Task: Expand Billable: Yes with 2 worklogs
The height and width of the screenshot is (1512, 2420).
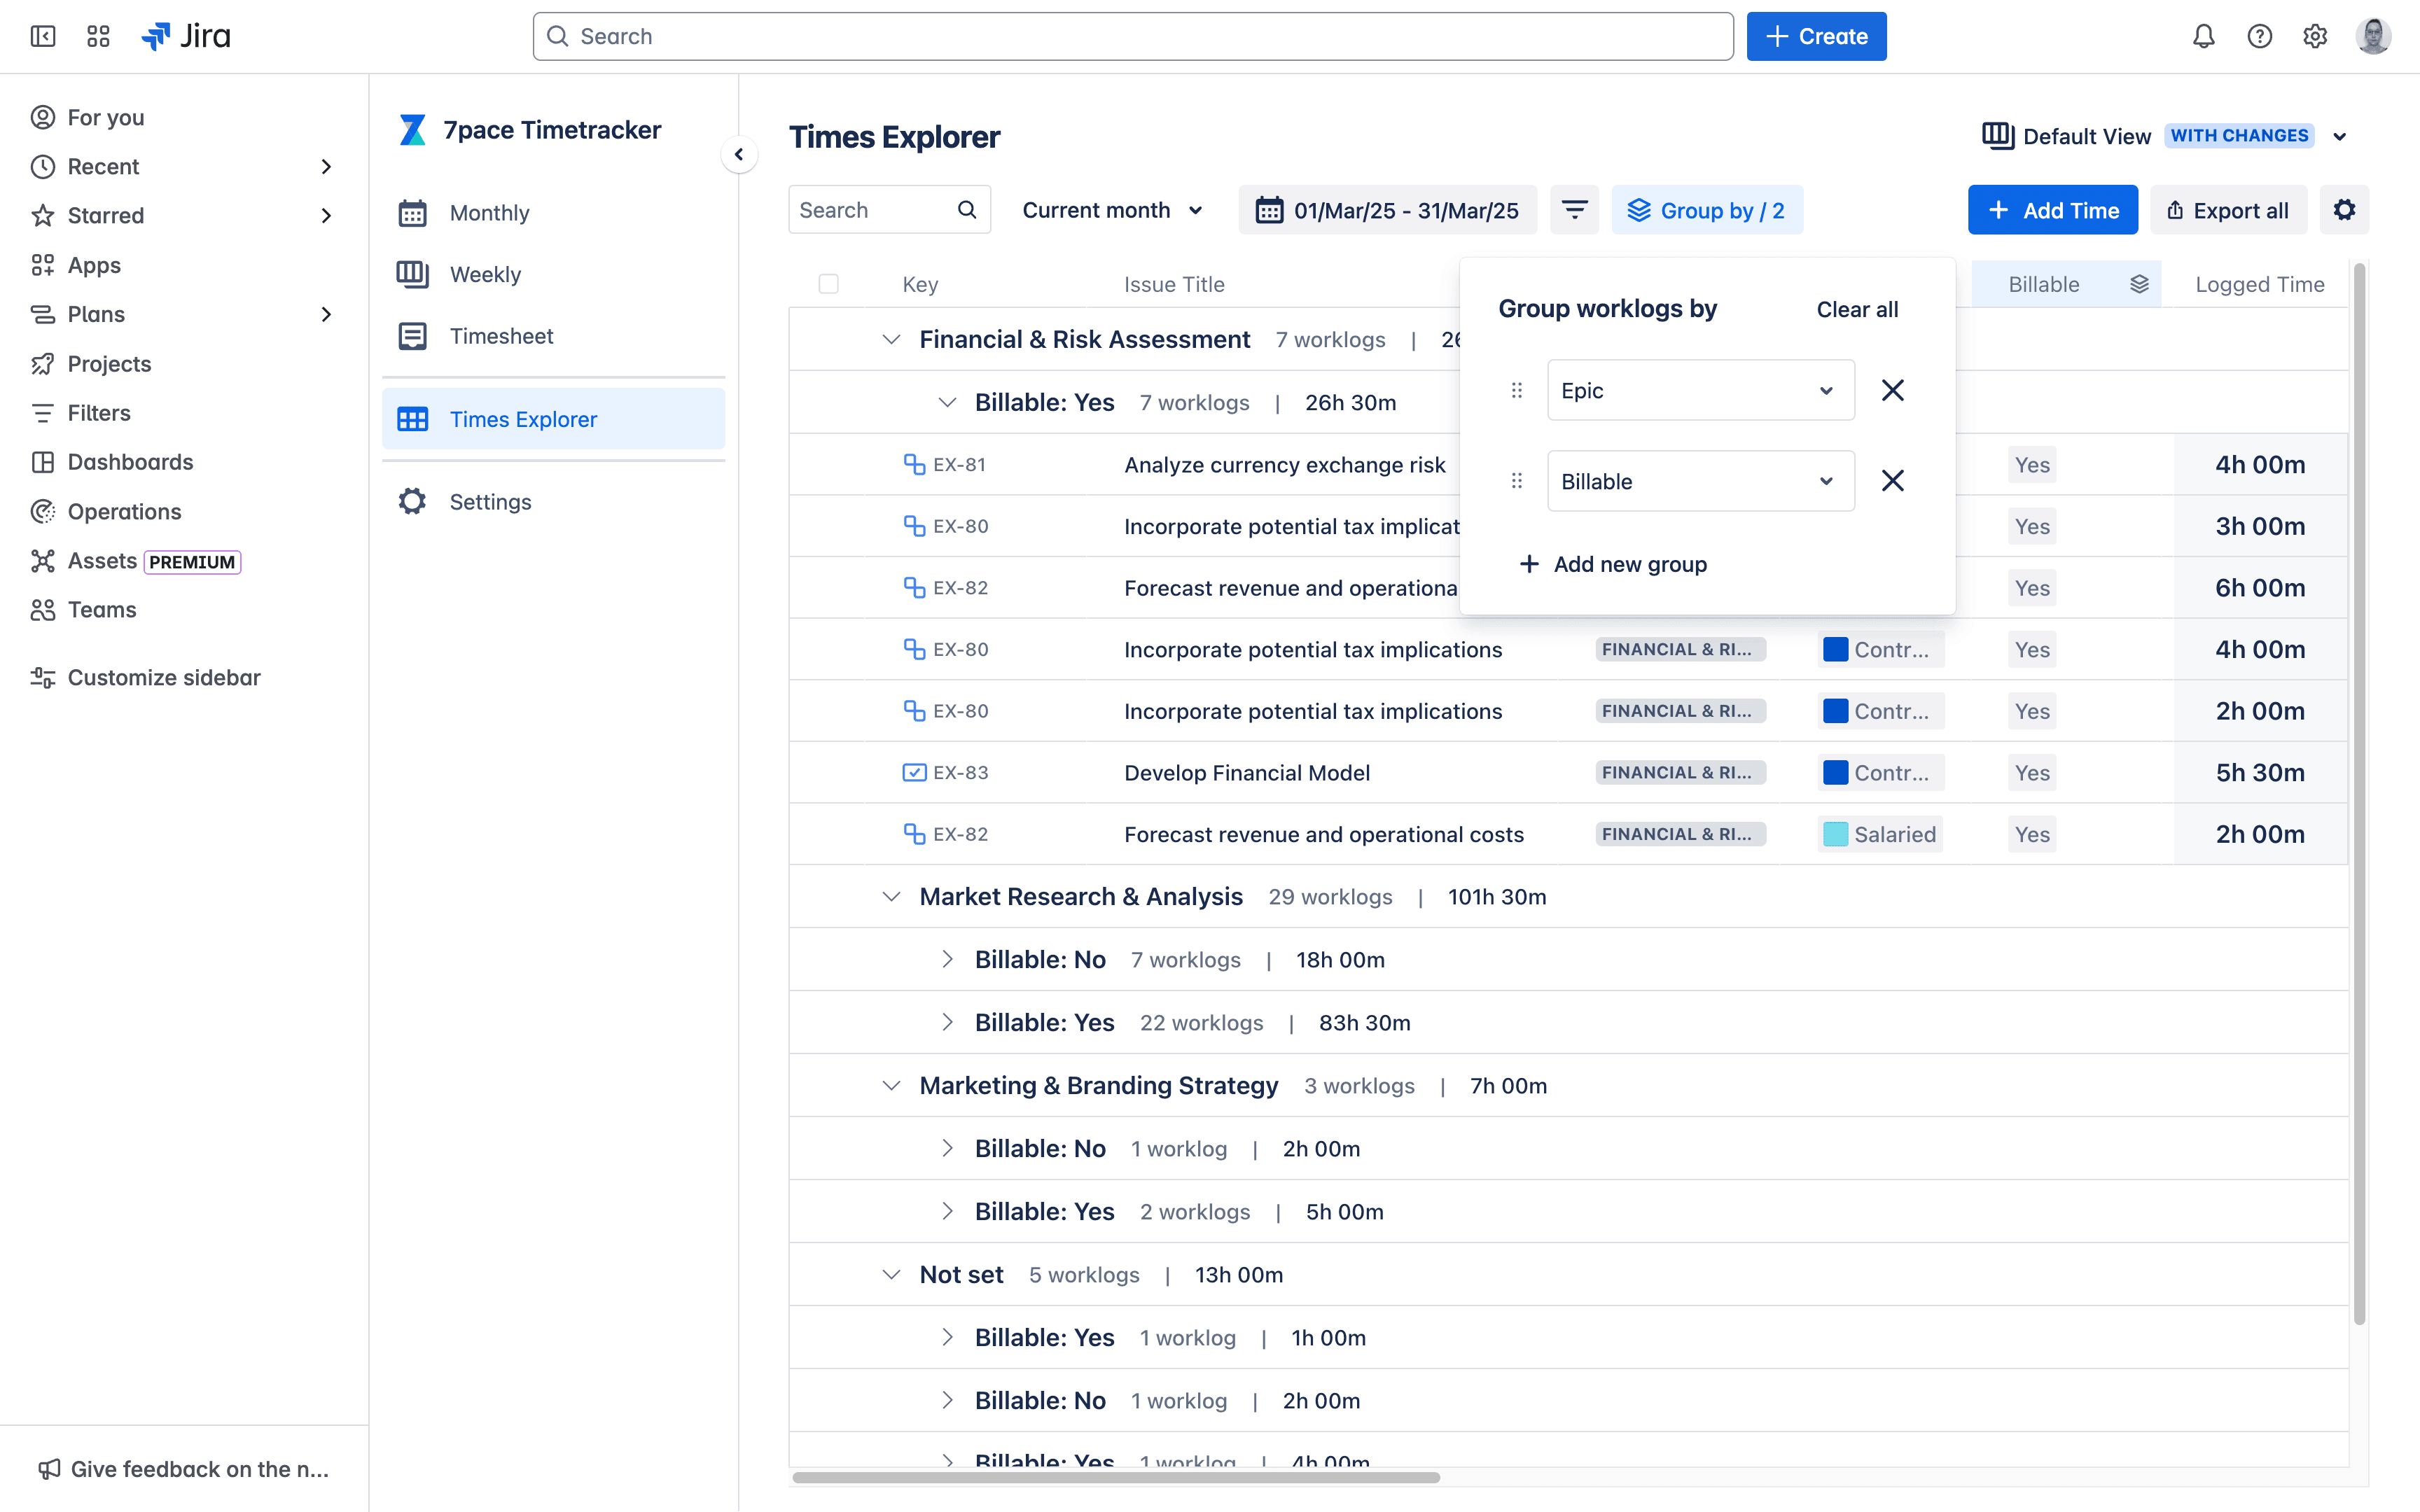Action: (x=947, y=1212)
